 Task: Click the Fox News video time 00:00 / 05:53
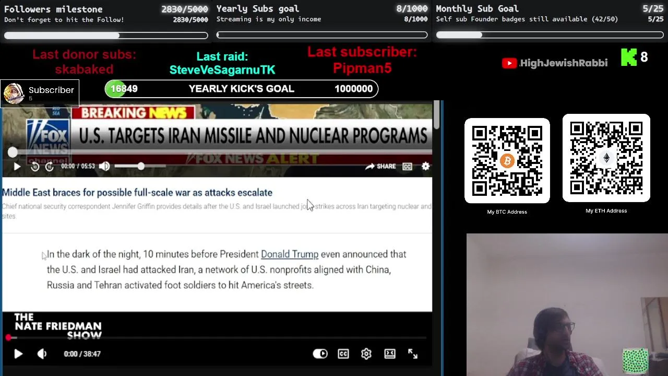tap(78, 166)
